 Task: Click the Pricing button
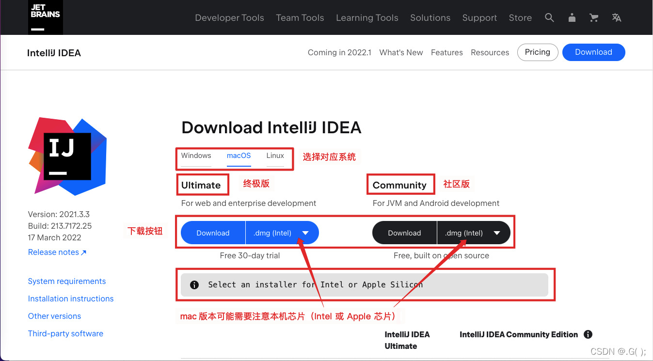[x=538, y=52]
